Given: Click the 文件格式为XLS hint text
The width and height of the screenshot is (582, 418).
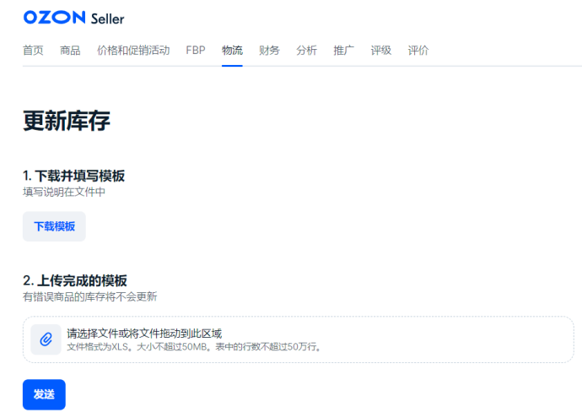Looking at the screenshot, I should pos(194,347).
